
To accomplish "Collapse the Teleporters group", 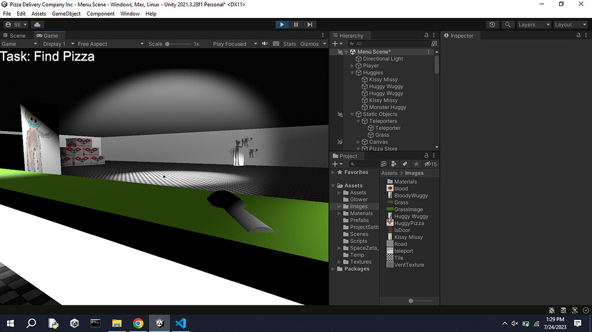I will (x=358, y=121).
